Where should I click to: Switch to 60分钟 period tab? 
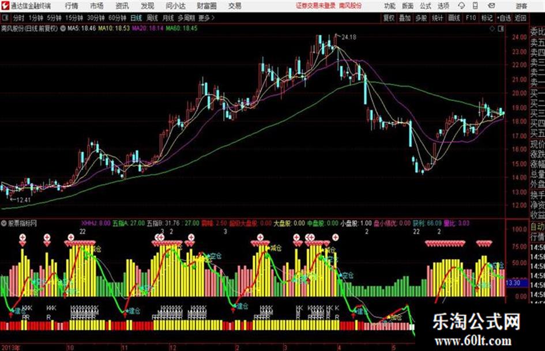tap(117, 18)
